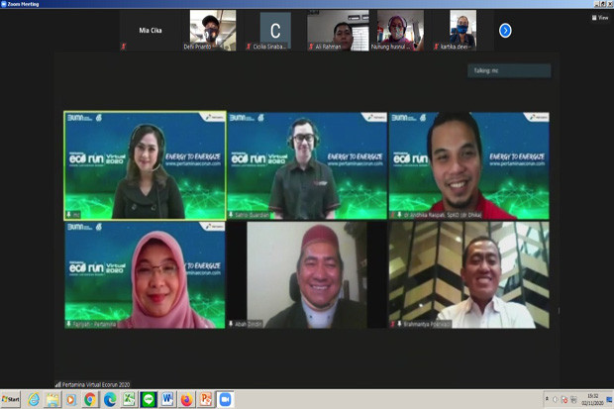
Task: Click muted mic icon on Brahmantya tile
Action: [393, 324]
